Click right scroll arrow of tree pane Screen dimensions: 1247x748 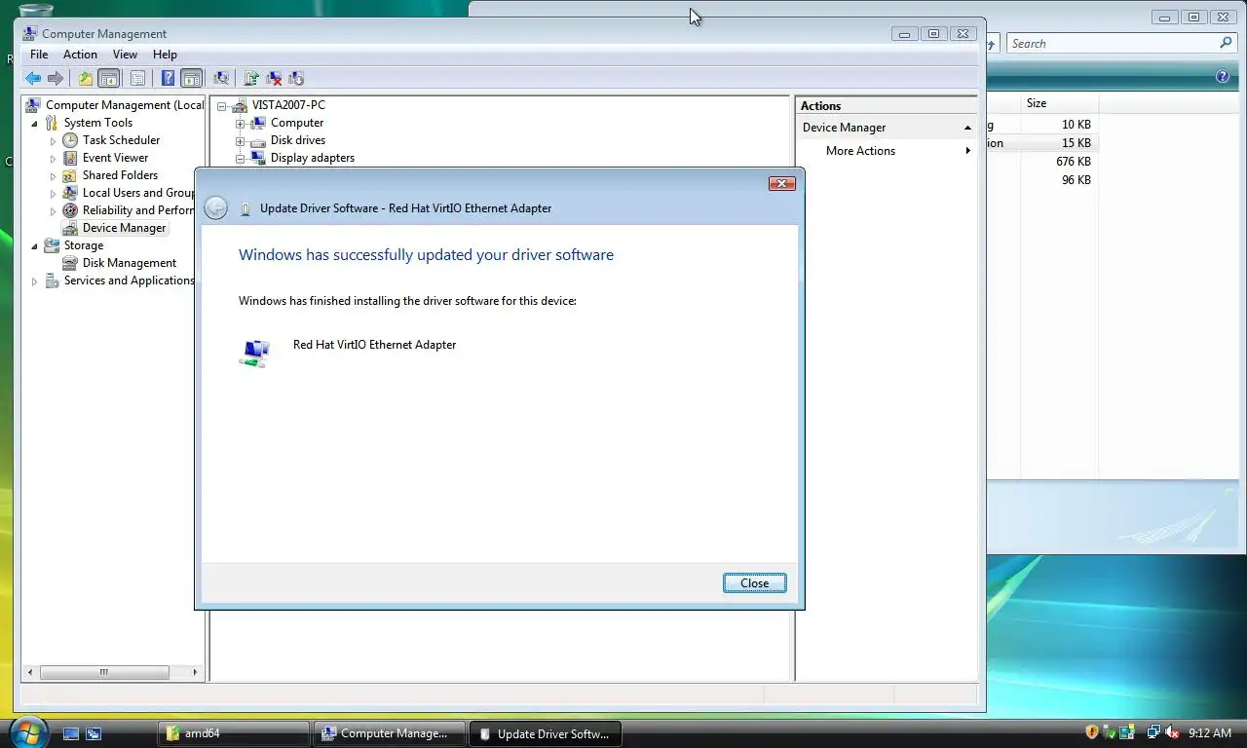195,672
